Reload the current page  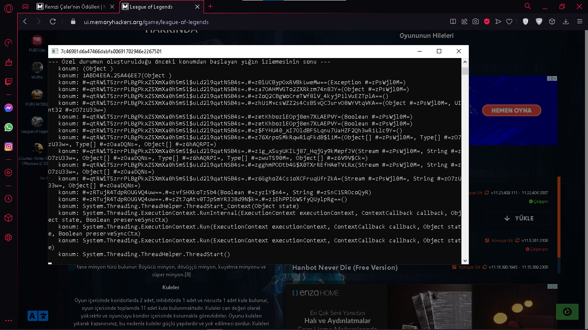coord(53,21)
